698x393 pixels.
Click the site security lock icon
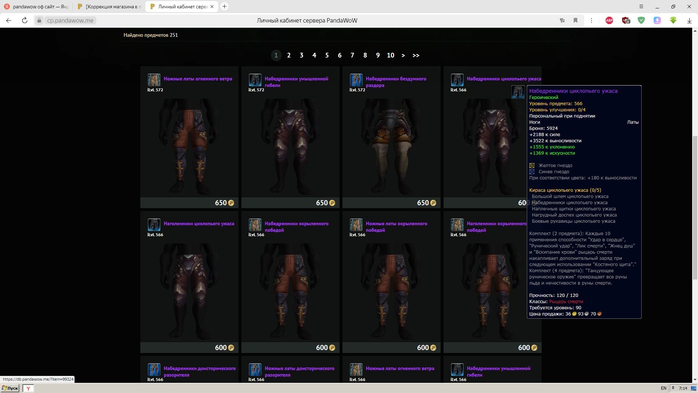[x=39, y=20]
